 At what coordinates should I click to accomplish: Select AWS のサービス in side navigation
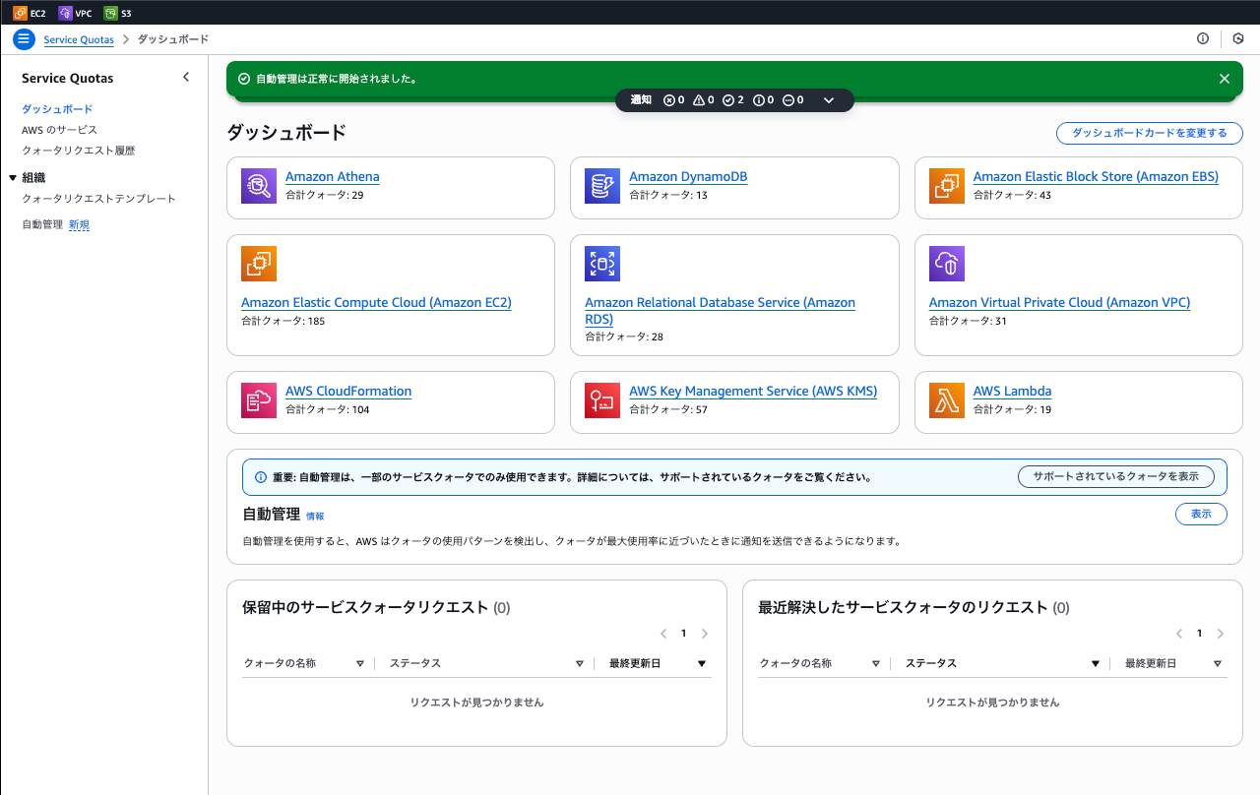[x=59, y=130]
